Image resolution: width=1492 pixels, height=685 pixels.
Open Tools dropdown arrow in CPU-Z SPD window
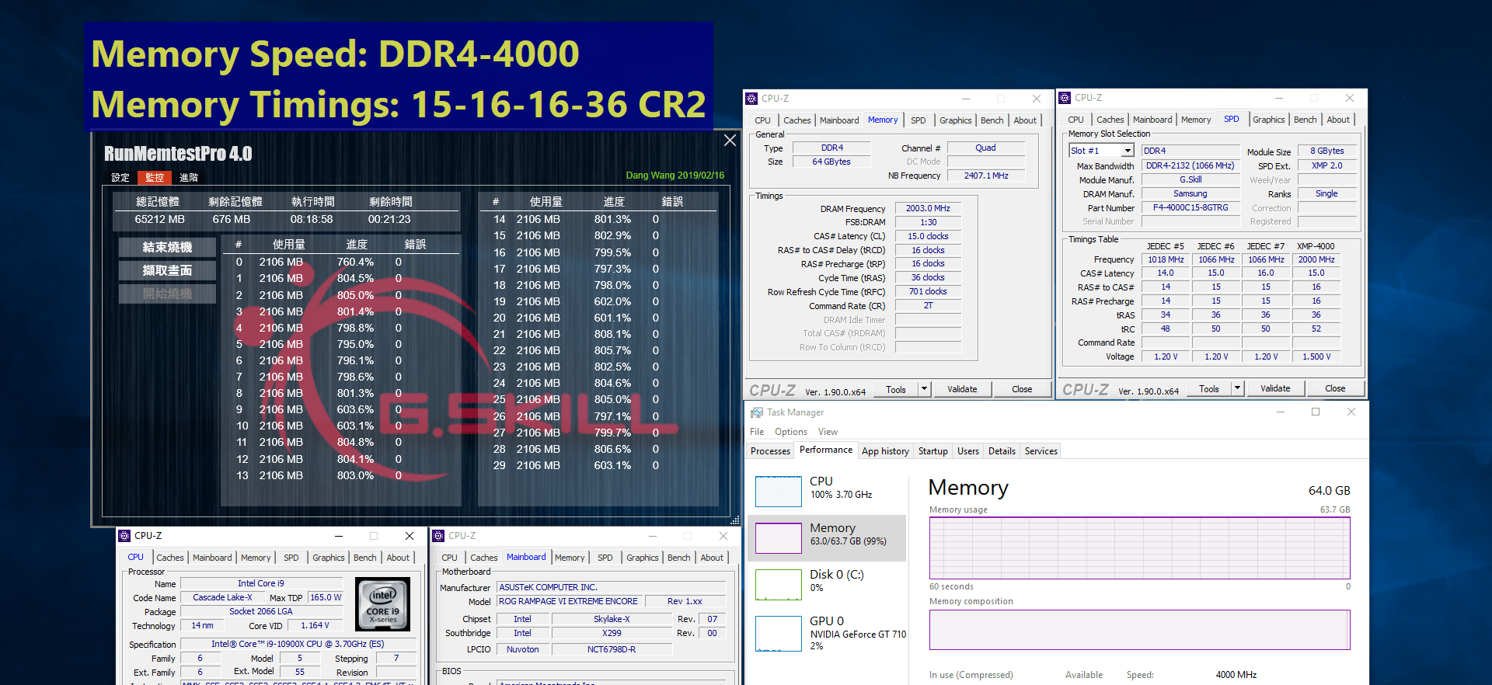[x=1237, y=388]
